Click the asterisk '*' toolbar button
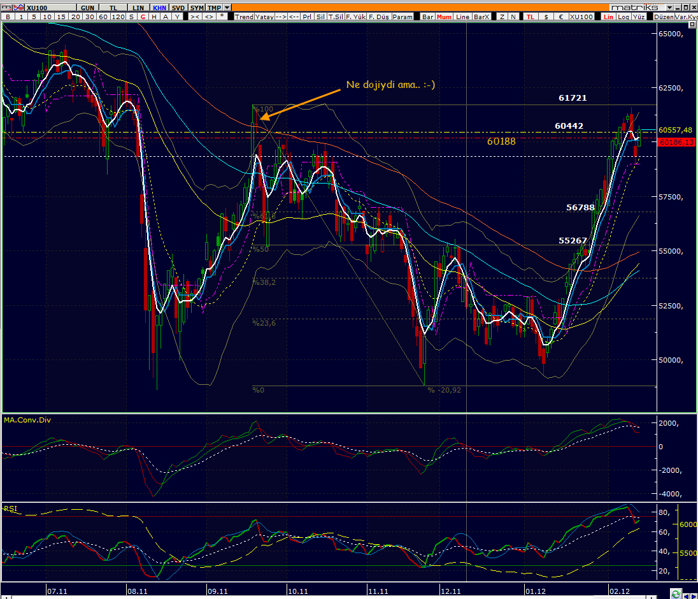This screenshot has width=698, height=599. pyautogui.click(x=222, y=17)
